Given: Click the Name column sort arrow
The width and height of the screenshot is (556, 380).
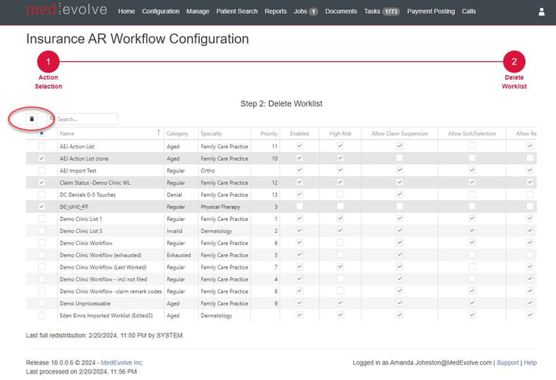Looking at the screenshot, I should pos(158,132).
